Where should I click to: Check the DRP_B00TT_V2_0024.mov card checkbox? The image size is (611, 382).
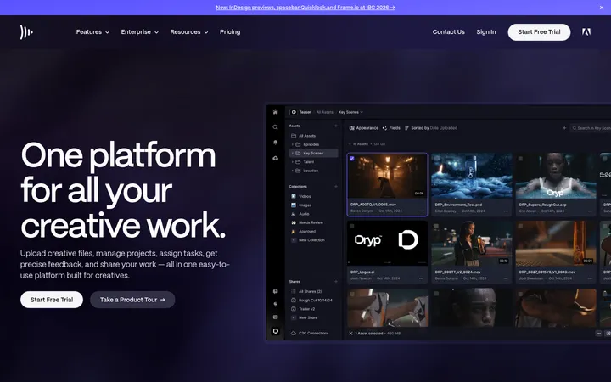tap(437, 226)
